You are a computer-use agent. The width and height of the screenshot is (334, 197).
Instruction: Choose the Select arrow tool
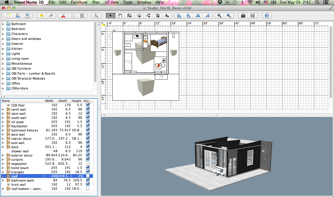(110, 16)
